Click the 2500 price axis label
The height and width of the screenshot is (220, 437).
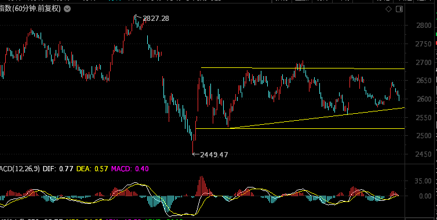tap(423, 136)
